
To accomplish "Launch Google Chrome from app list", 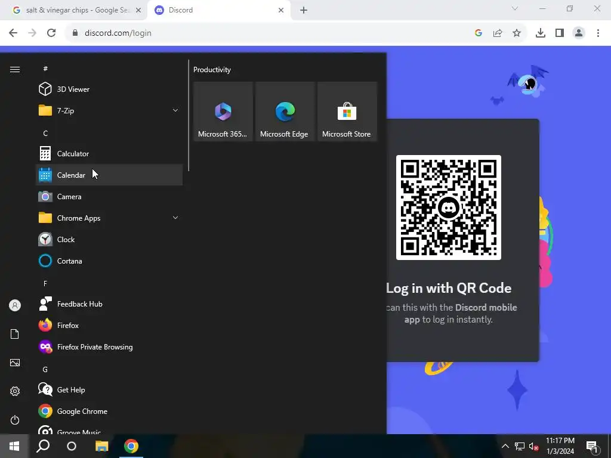I will click(x=109, y=411).
